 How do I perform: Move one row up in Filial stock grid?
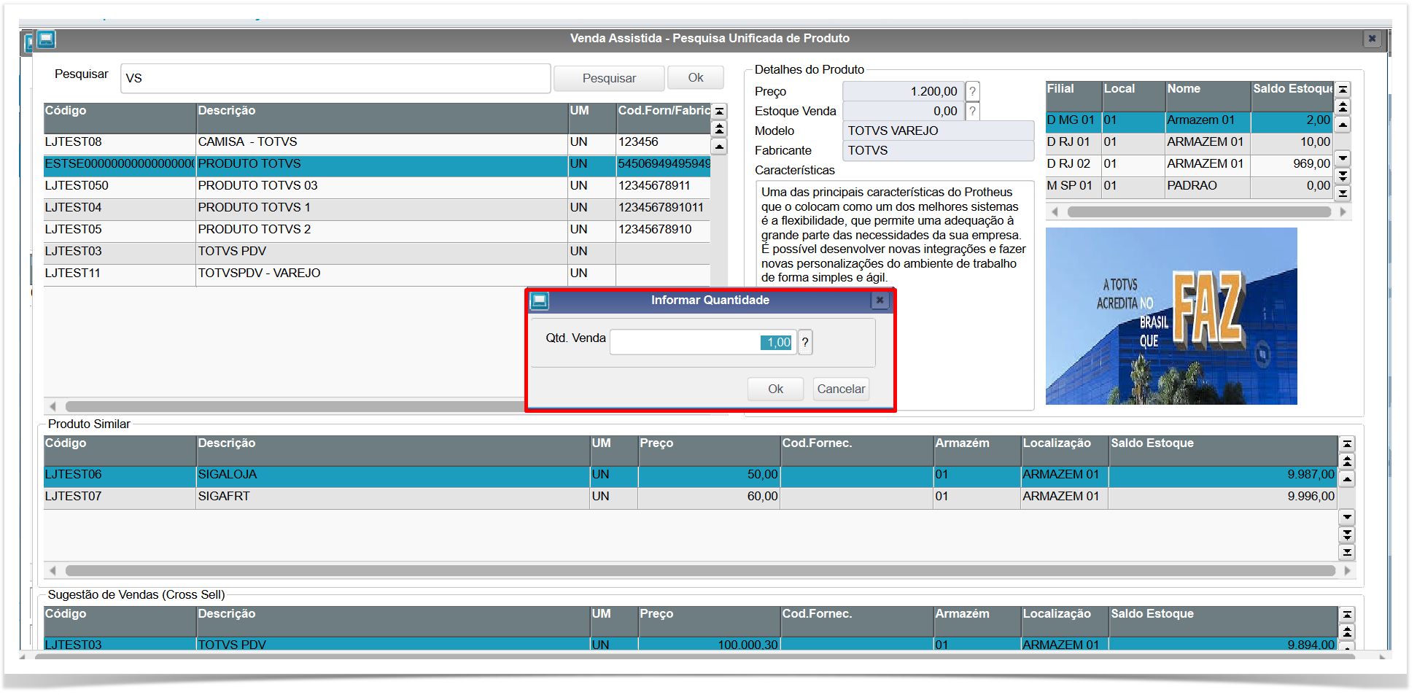coord(1343,124)
